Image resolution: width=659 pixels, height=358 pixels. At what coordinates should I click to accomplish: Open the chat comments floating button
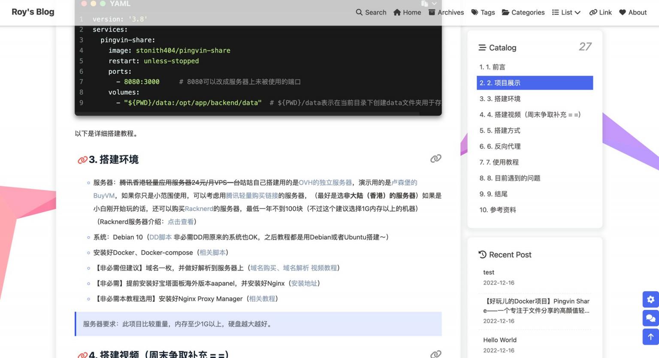pyautogui.click(x=650, y=318)
